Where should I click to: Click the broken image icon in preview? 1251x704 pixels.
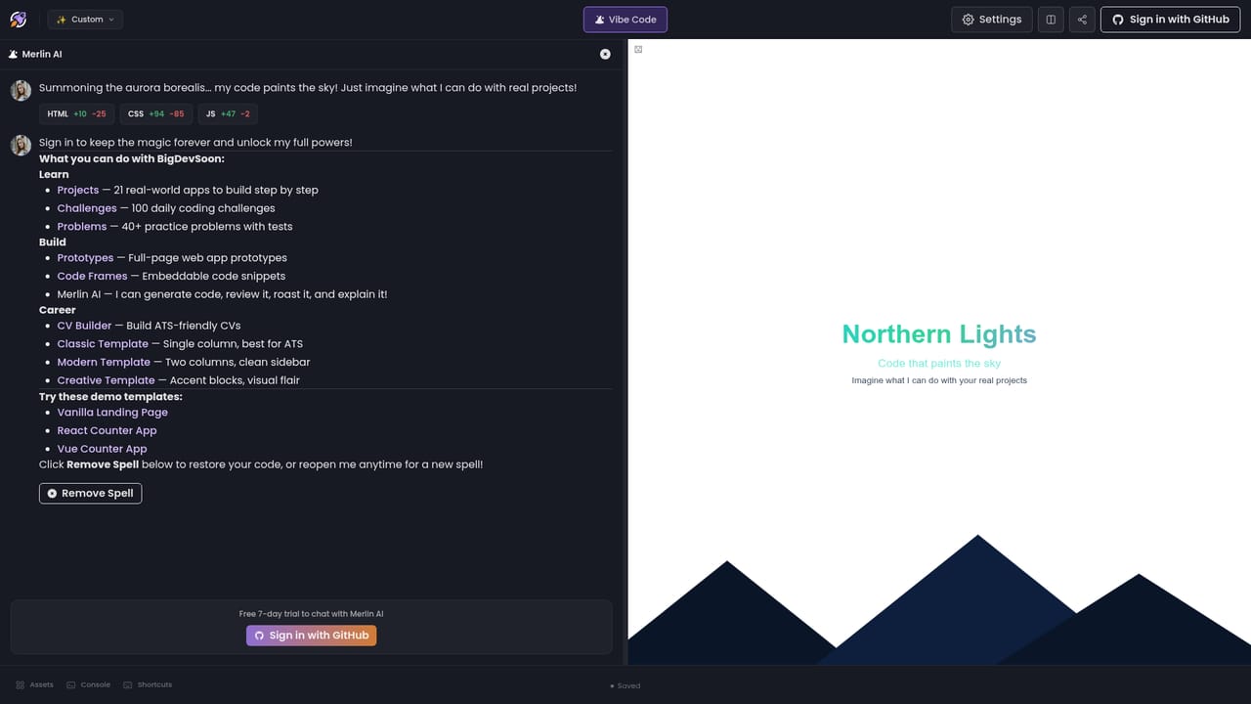(638, 49)
